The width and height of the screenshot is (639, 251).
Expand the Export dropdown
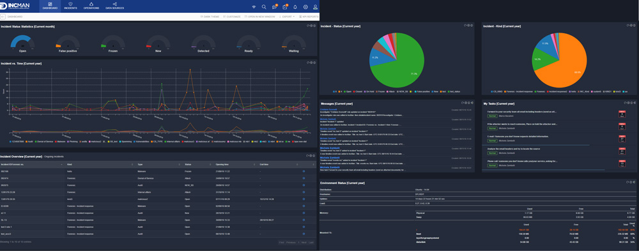tap(288, 17)
